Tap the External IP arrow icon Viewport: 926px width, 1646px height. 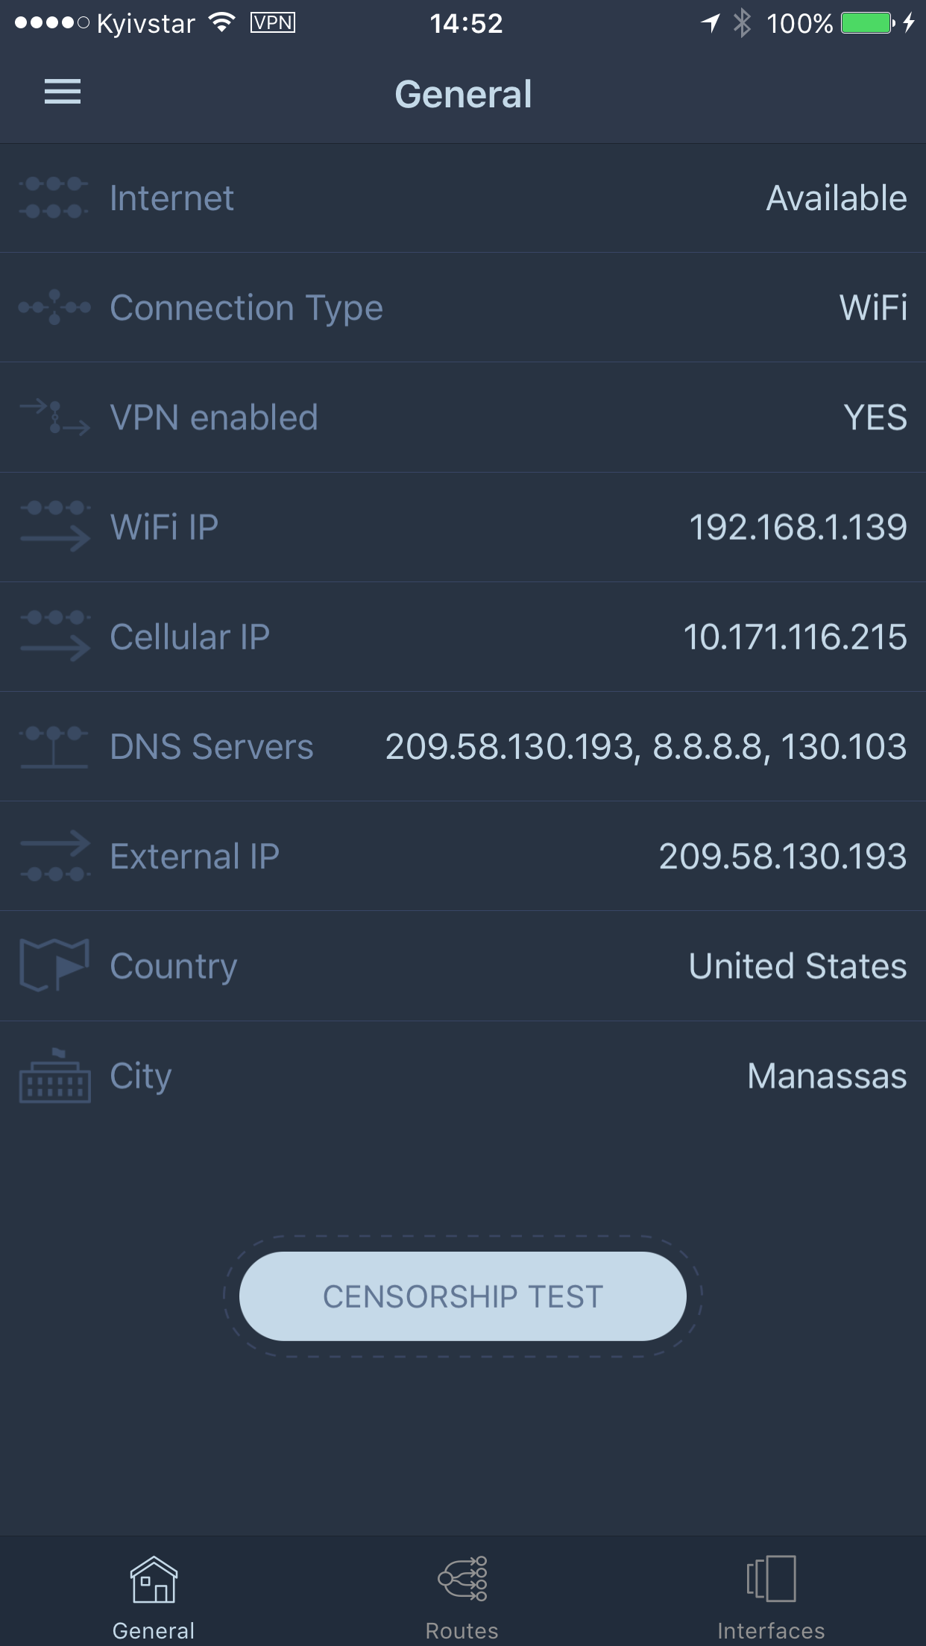click(x=54, y=856)
